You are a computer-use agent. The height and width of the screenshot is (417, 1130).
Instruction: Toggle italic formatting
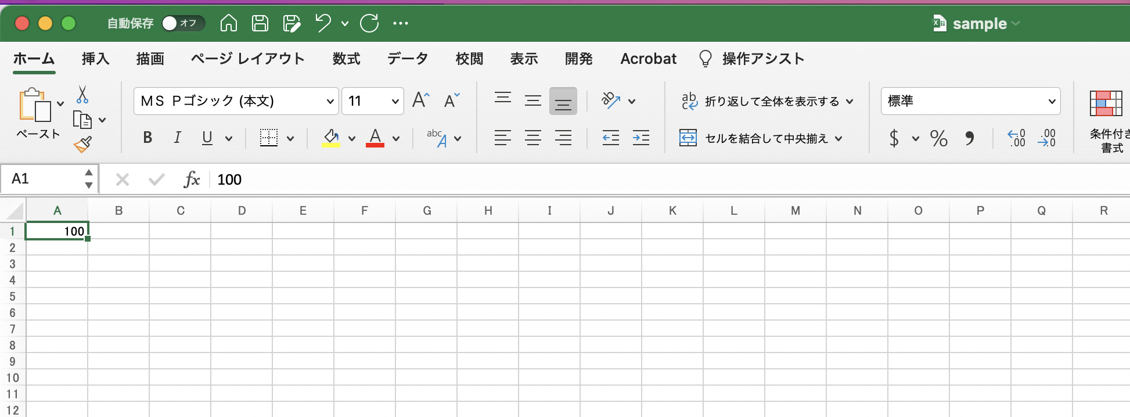177,138
